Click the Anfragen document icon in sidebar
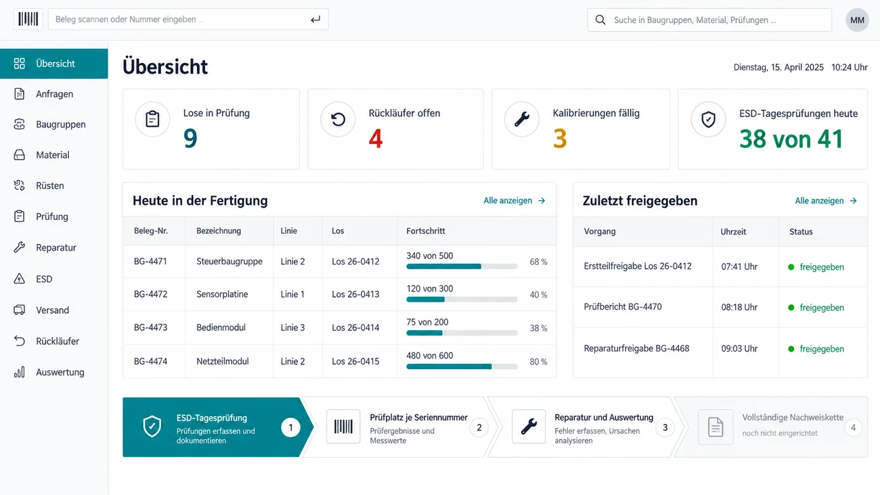Viewport: 880px width, 495px height. [x=20, y=94]
